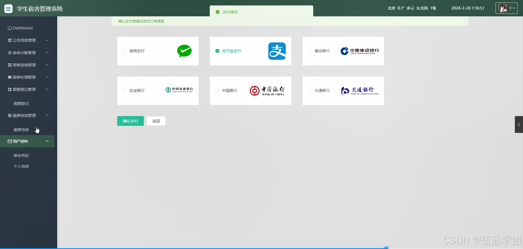Viewport: 523px width, 249px height.
Task: Click the 微信支付 label text
Action: coord(137,51)
